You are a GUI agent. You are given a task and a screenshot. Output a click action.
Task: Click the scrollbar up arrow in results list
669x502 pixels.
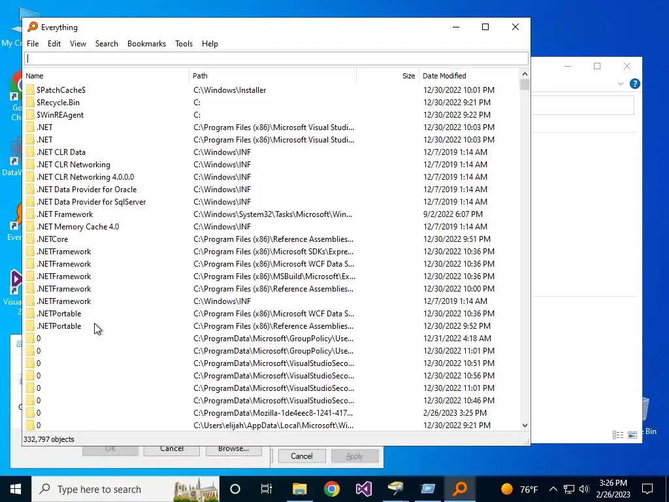pos(525,75)
